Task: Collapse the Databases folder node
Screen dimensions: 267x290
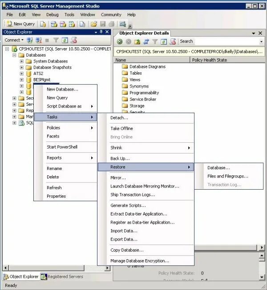Action: pyautogui.click(x=14, y=55)
